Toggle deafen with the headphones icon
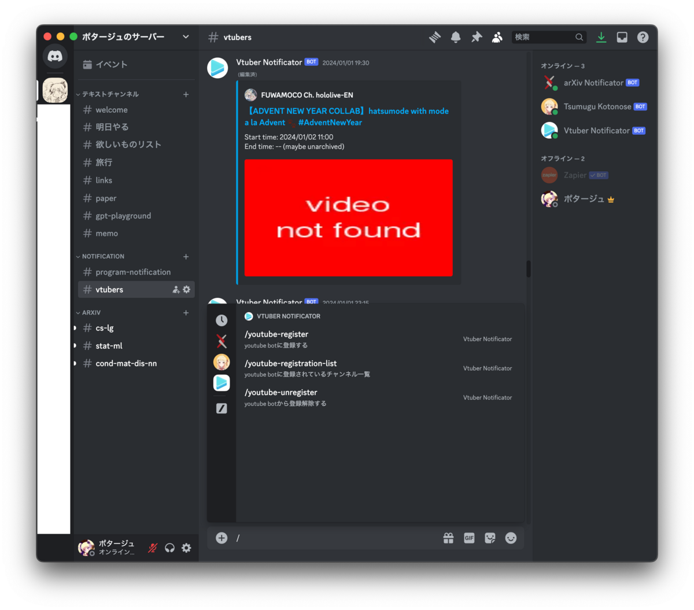The height and width of the screenshot is (610, 694). coord(169,547)
